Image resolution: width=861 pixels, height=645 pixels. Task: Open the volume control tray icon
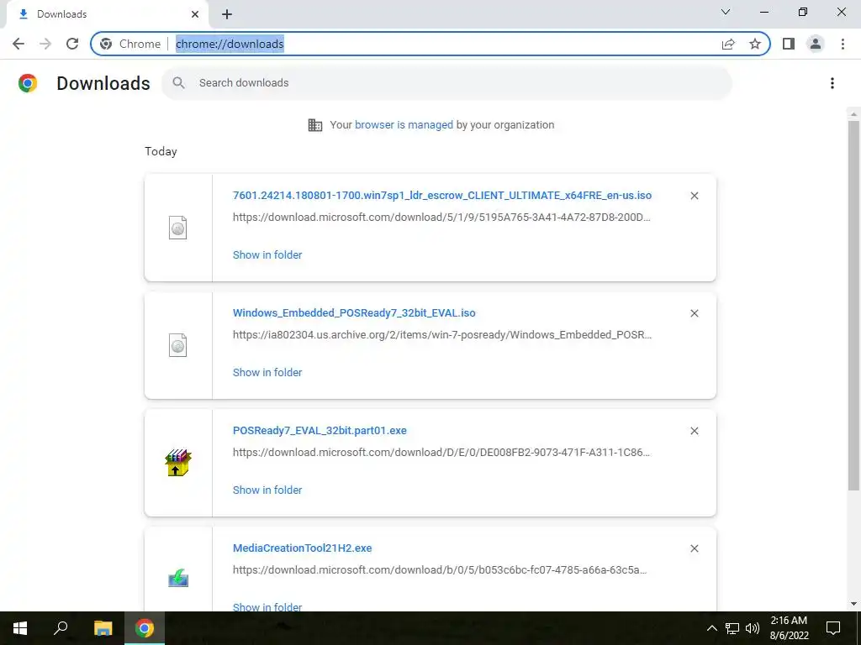tap(753, 628)
